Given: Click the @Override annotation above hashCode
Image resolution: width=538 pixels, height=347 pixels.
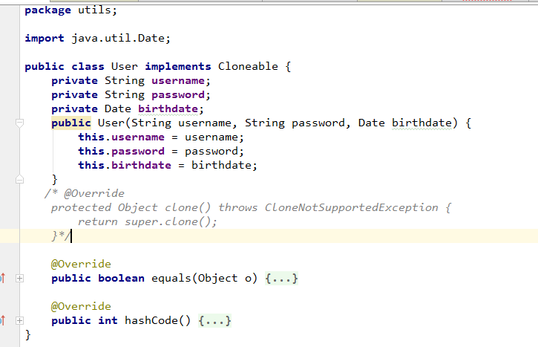Looking at the screenshot, I should [x=81, y=306].
